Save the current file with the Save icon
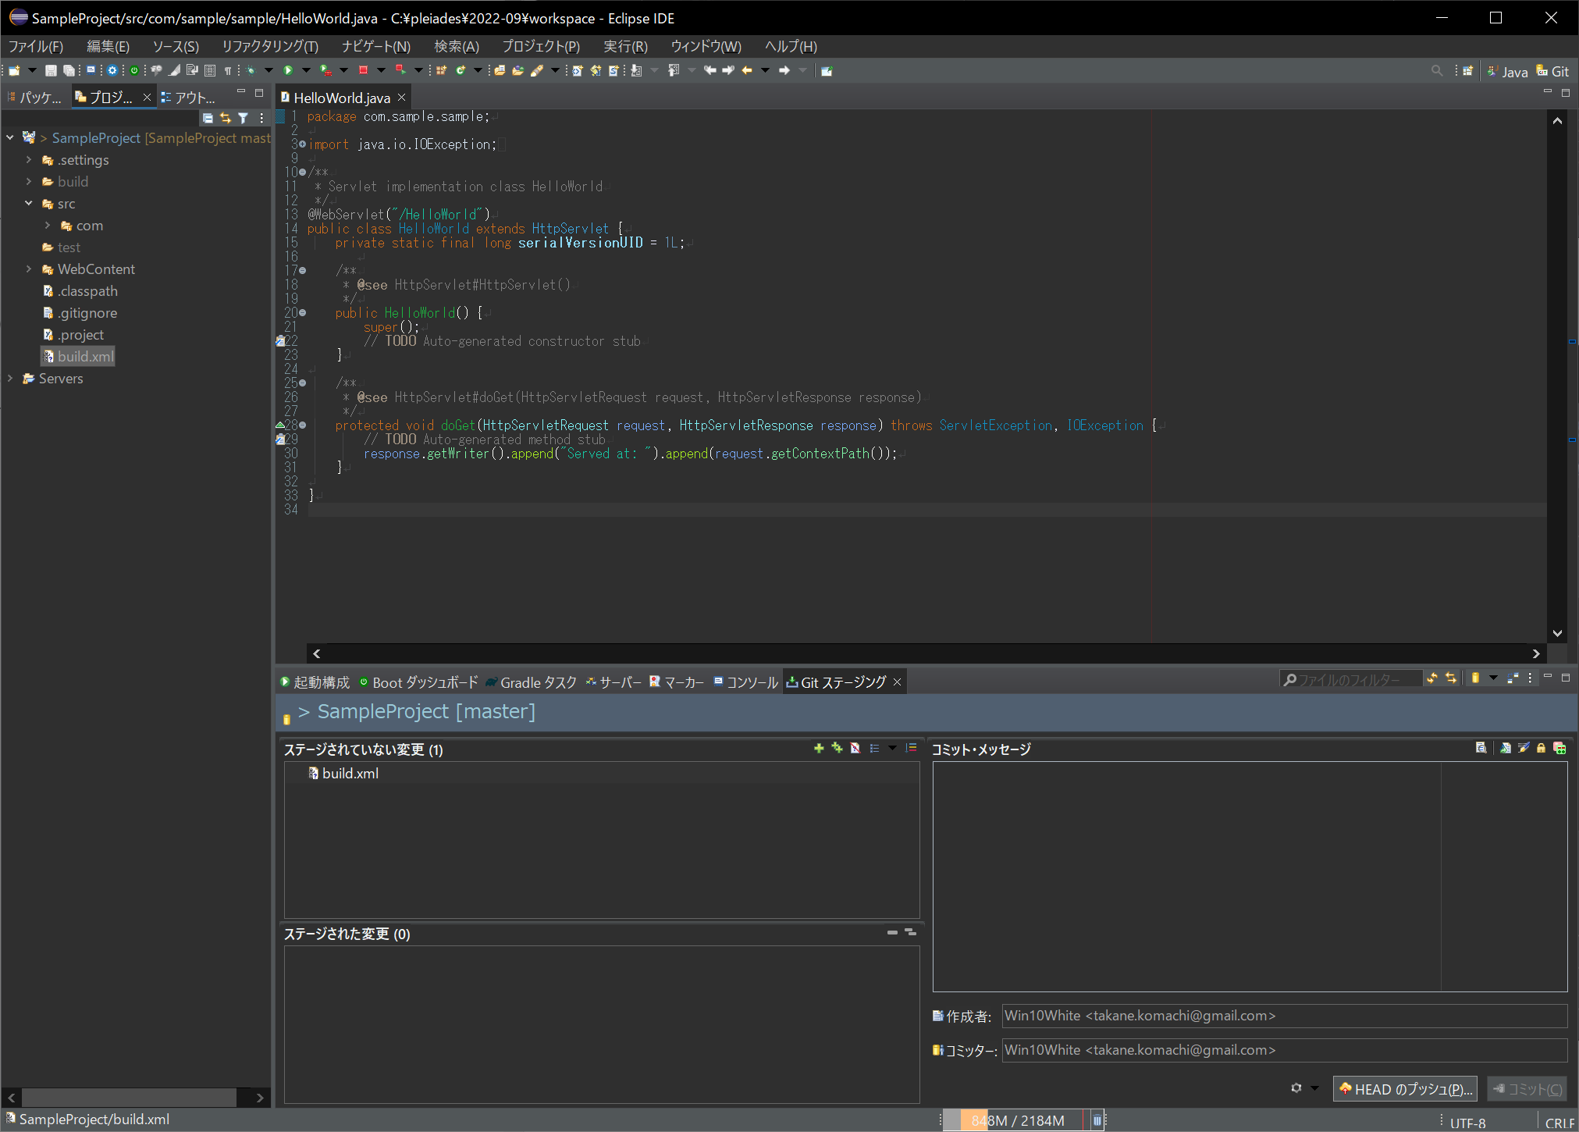1579x1132 pixels. (51, 70)
